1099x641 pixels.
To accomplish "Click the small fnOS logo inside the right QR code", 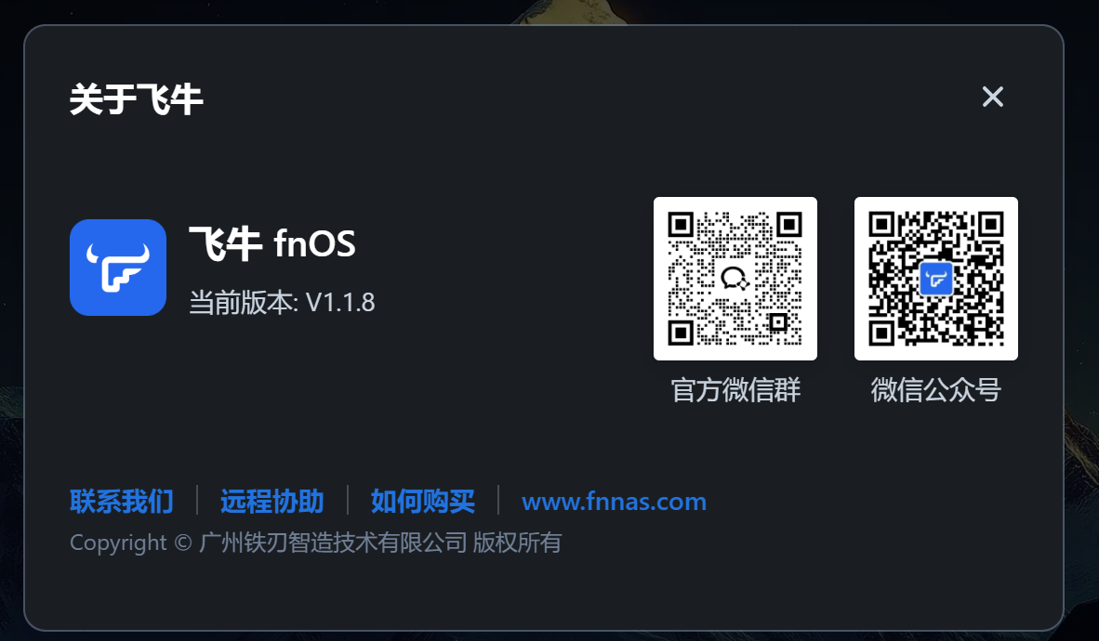I will 935,279.
